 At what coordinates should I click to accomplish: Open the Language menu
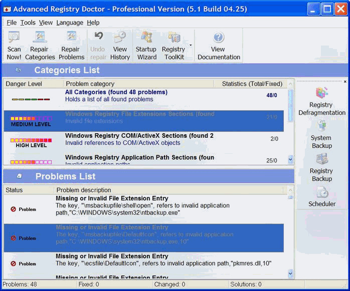[70, 23]
